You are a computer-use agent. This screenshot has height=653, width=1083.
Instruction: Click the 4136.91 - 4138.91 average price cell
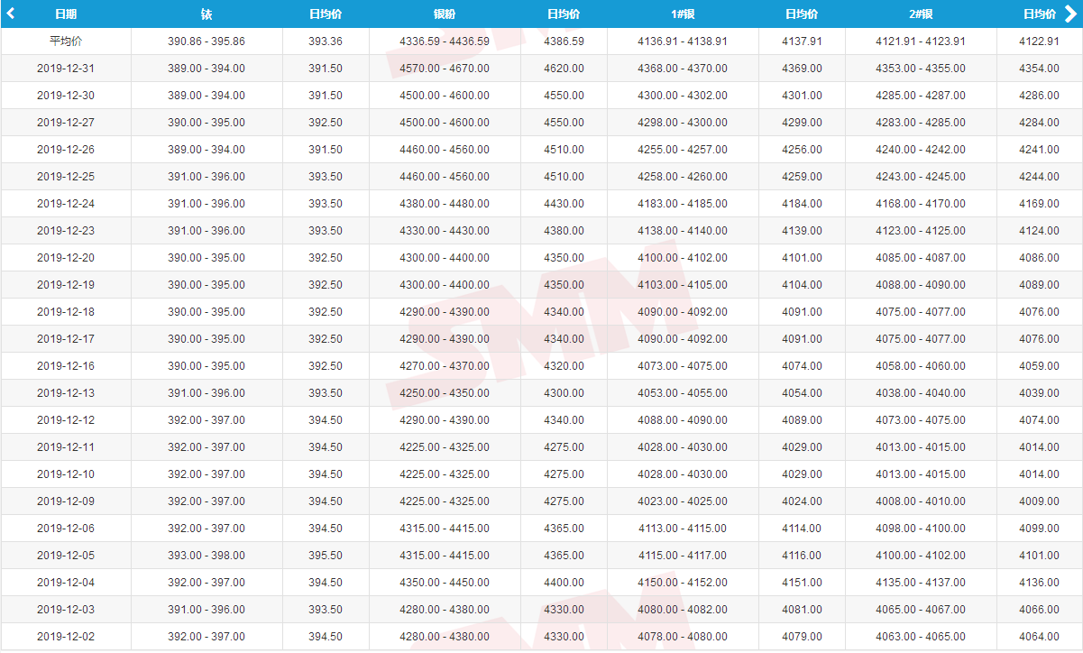[x=683, y=41]
